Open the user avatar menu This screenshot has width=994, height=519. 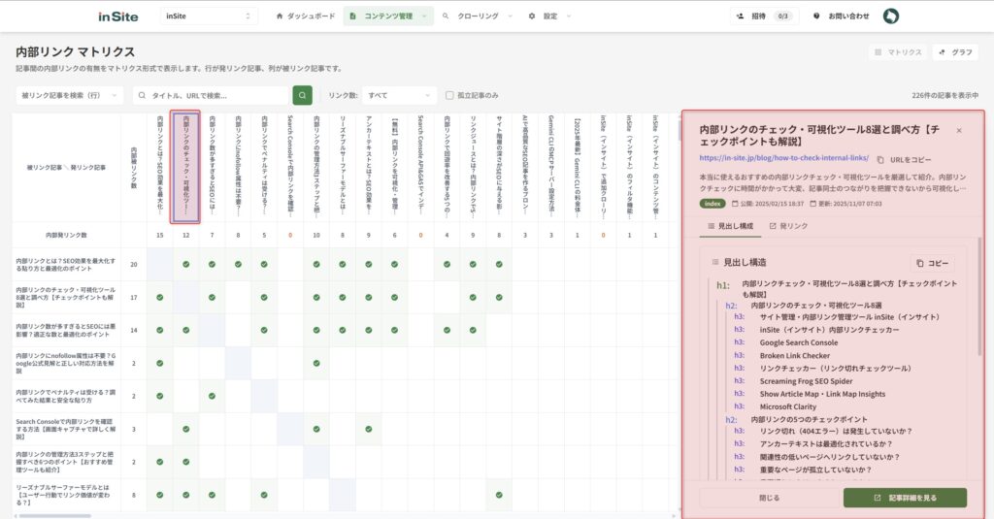[x=891, y=16]
